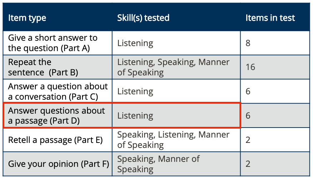Select the Listening cell in Part C row

coord(135,91)
